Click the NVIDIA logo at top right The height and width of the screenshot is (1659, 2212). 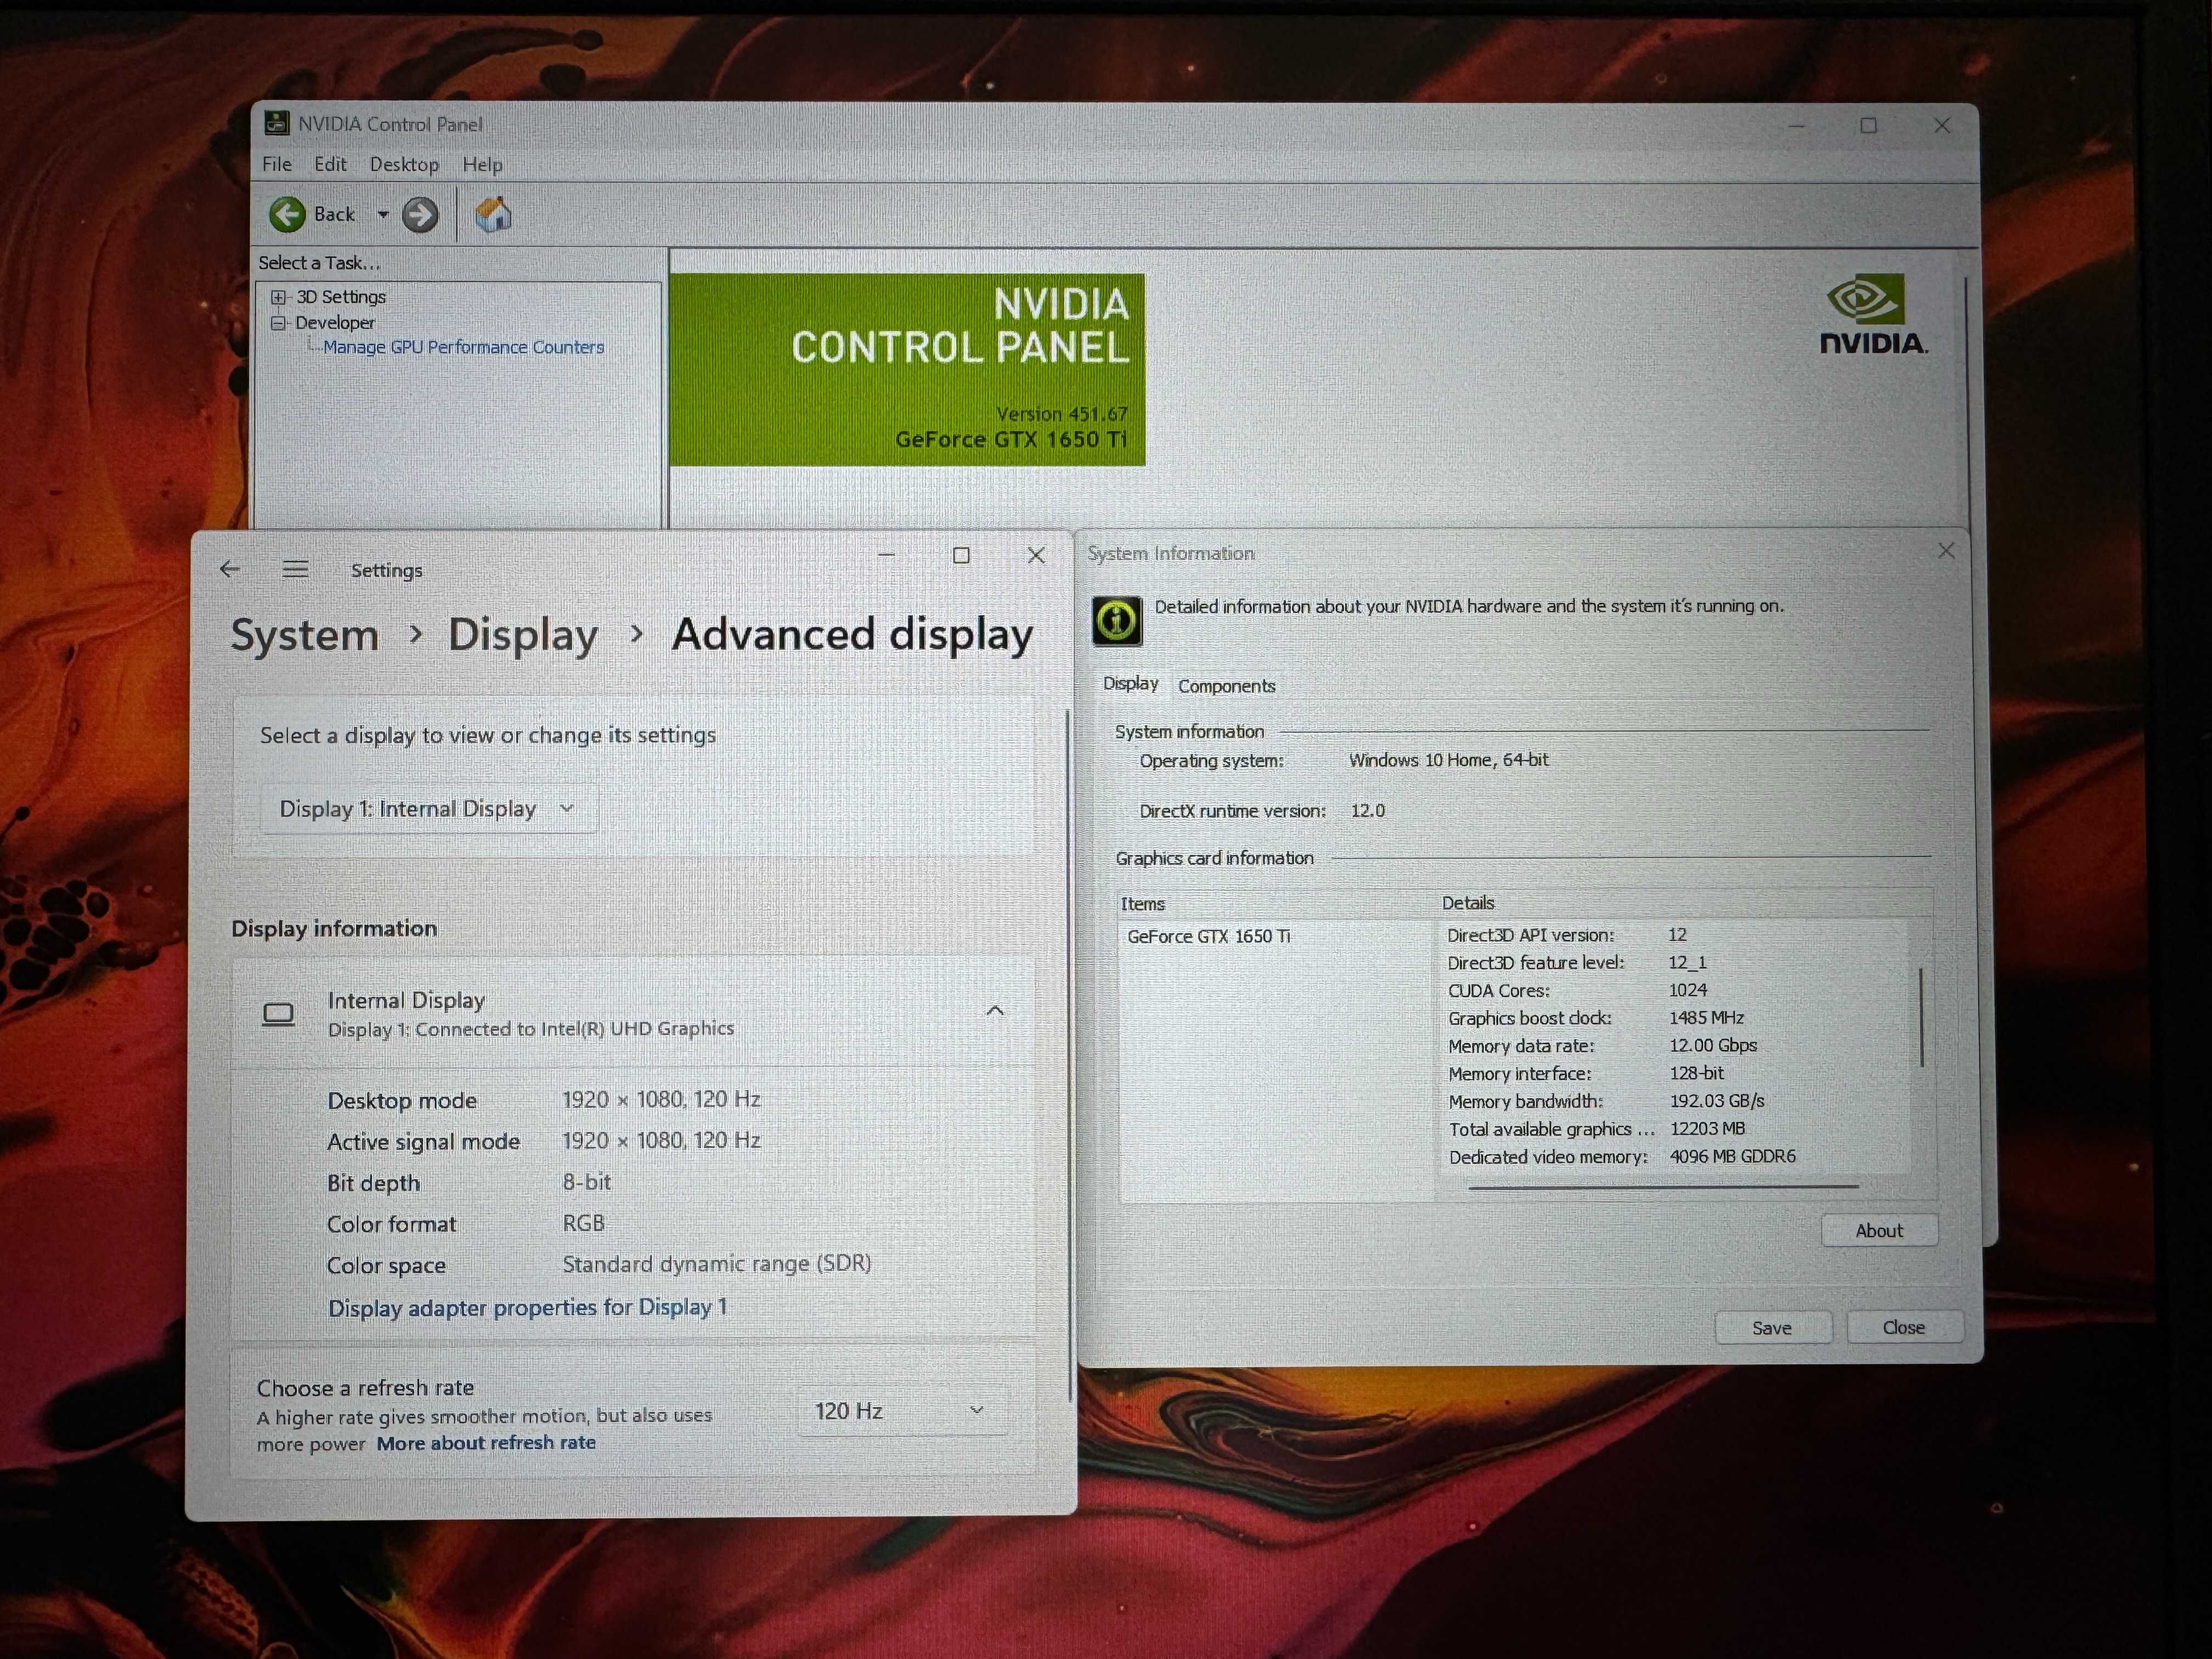[x=1873, y=315]
